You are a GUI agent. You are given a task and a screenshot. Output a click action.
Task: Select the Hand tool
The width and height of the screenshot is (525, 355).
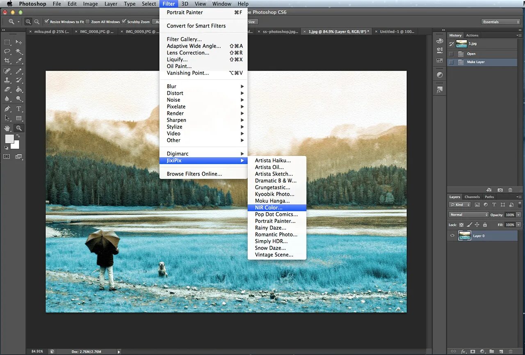click(x=7, y=128)
